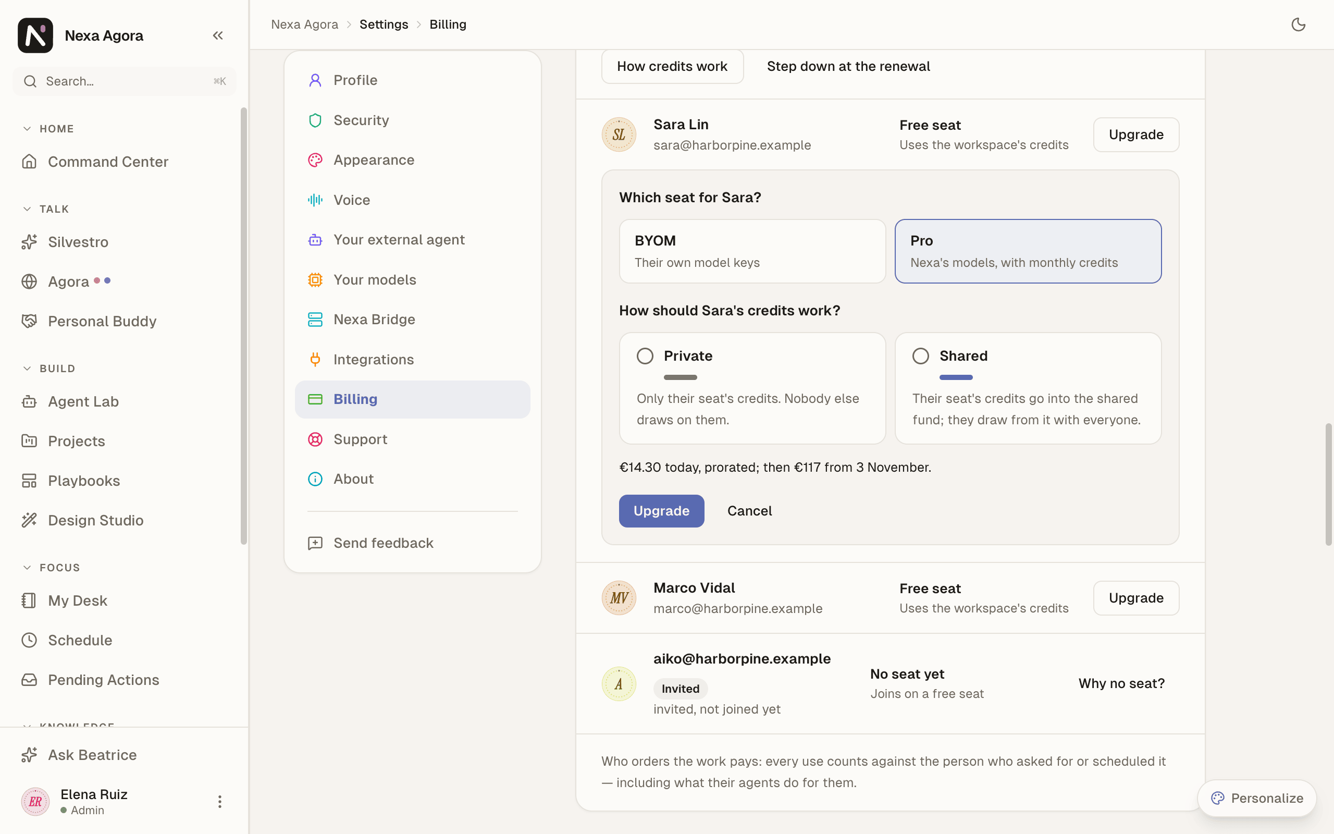Open Pending Actions inbox icon

click(x=29, y=680)
